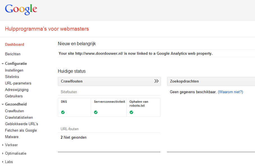255x167 pixels.
Task: Click the Crawlfouten double-arrow icon
Action: (156, 81)
